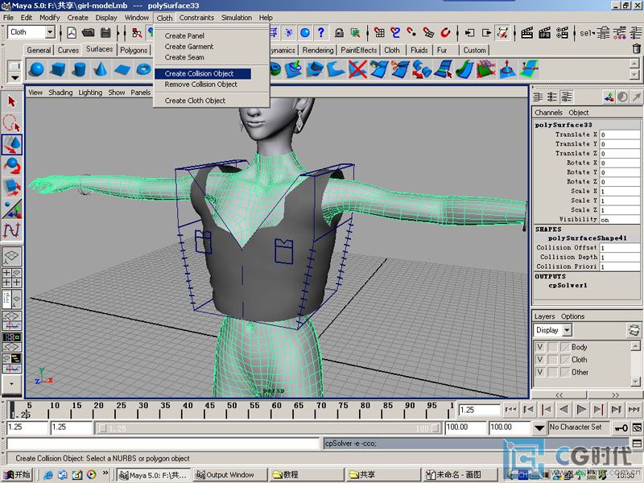Open the shelf menu arrow at left
The width and height of the screenshot is (644, 483).
14,77
